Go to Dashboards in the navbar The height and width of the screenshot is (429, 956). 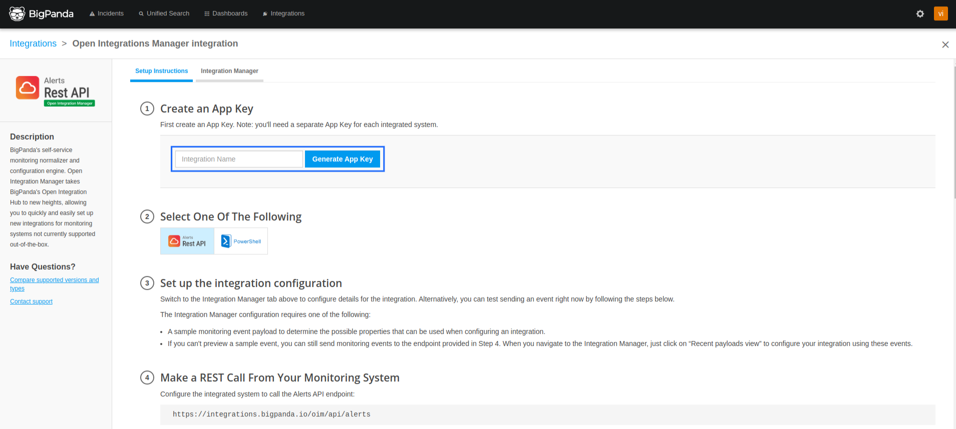[x=226, y=13]
